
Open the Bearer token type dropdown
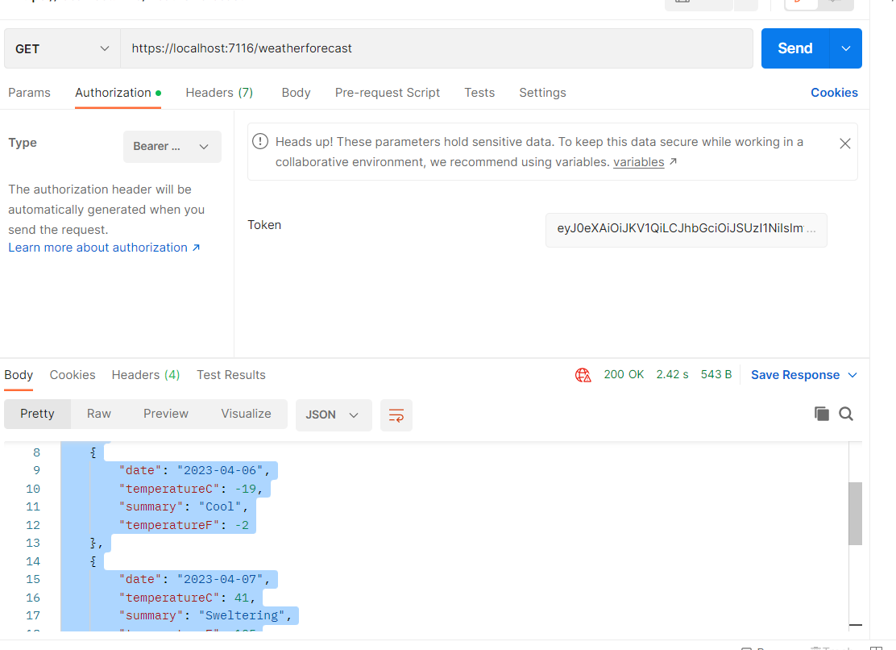(x=172, y=147)
